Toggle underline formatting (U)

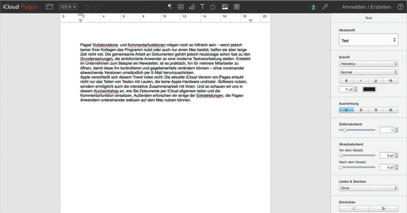coord(376,81)
